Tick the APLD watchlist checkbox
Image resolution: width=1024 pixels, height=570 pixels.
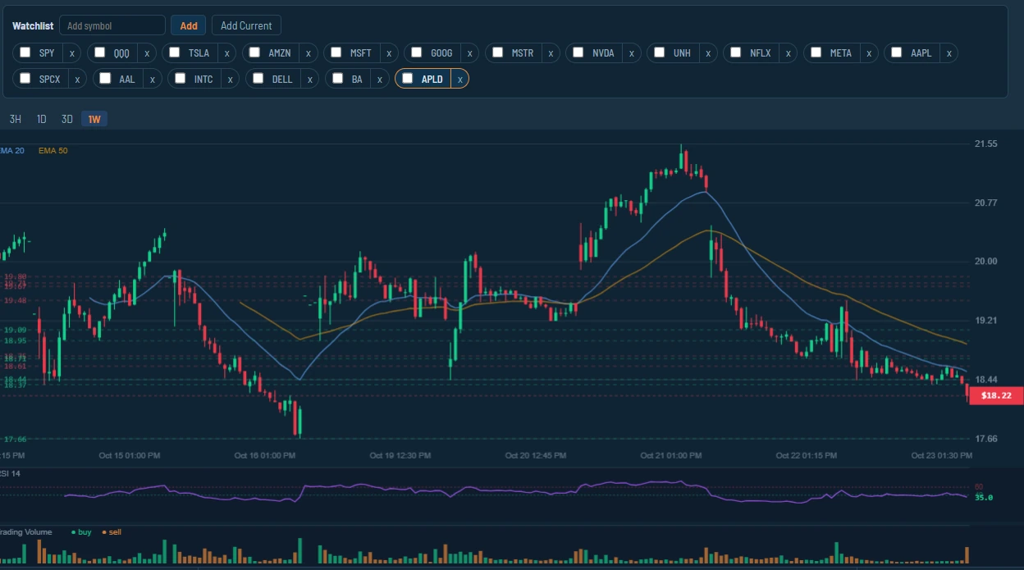[x=408, y=79]
